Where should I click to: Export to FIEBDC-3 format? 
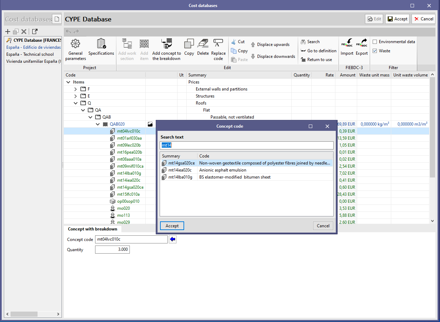coord(362,47)
